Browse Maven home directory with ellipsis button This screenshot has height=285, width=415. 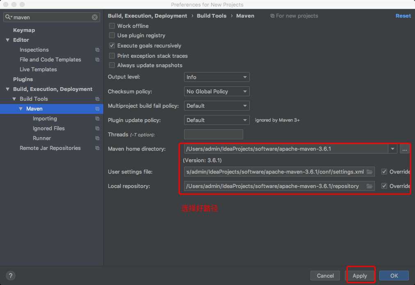tap(405, 149)
